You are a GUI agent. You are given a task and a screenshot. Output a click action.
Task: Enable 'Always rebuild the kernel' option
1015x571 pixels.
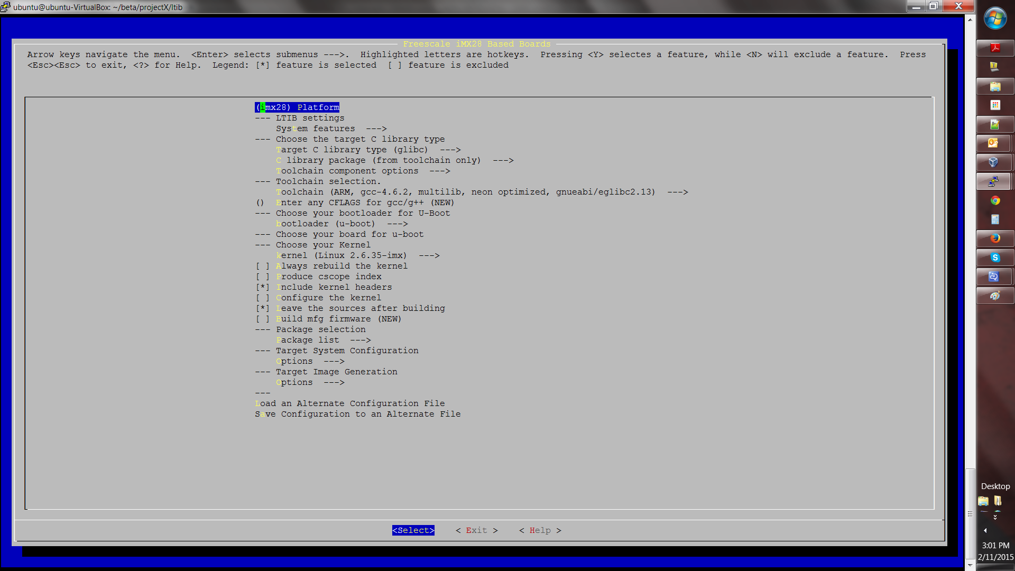(x=341, y=266)
